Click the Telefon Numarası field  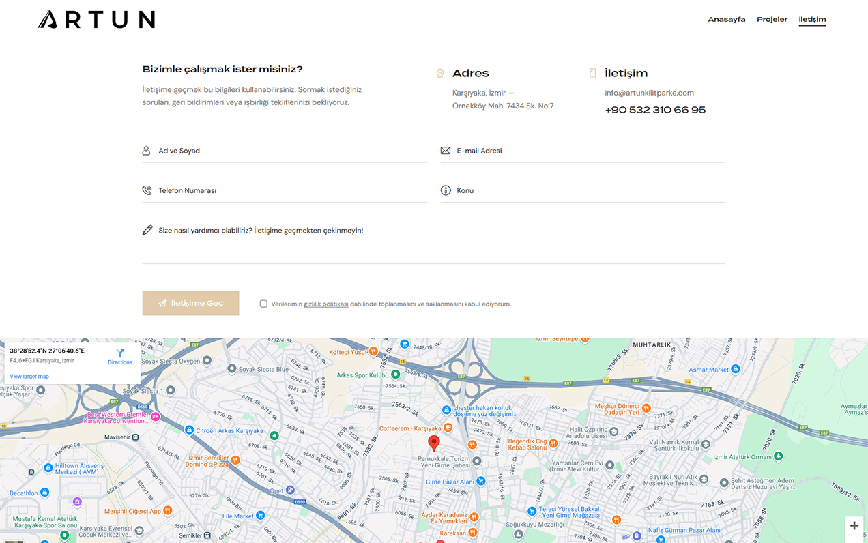pos(291,190)
